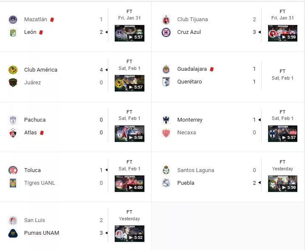
Task: Play the Club Tijuana vs Cruz Azul recap
Action: coord(282,33)
